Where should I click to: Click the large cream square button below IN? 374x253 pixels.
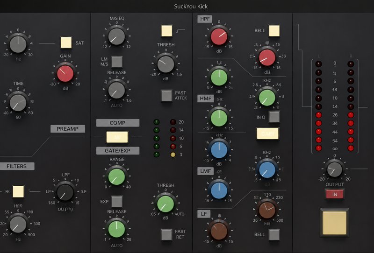[x=334, y=223]
